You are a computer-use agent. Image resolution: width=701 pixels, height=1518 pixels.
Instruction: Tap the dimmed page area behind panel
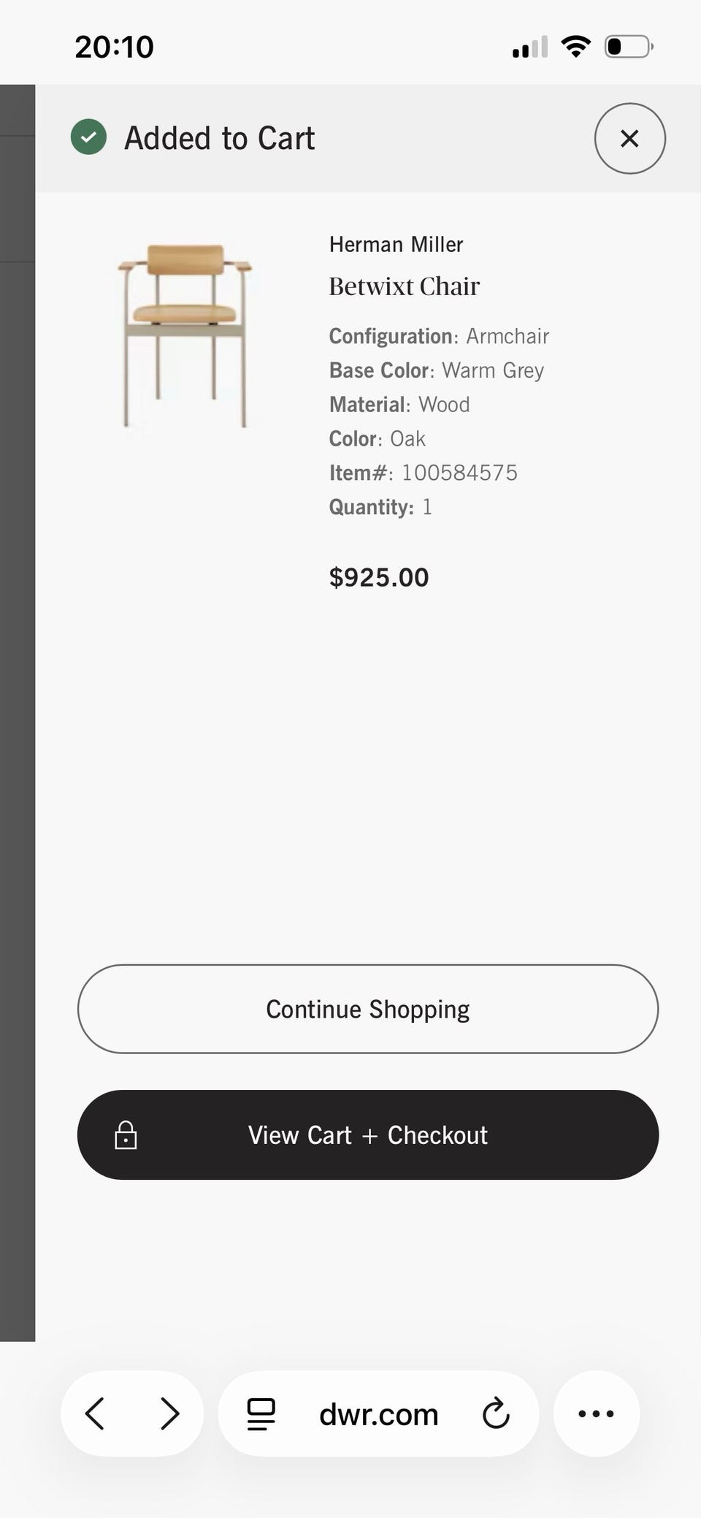(x=17, y=731)
